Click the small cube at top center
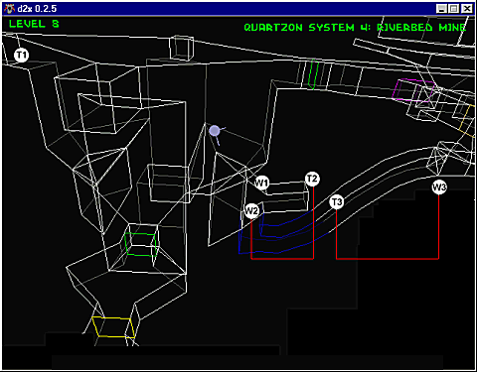 coord(181,49)
